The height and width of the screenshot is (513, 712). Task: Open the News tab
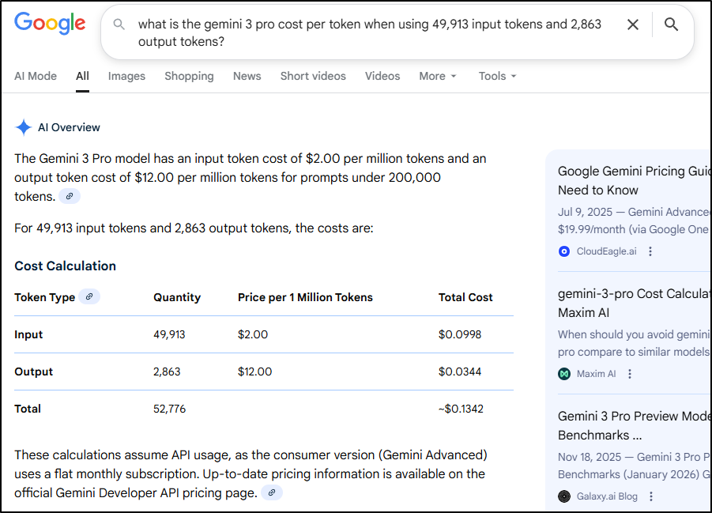(x=247, y=76)
